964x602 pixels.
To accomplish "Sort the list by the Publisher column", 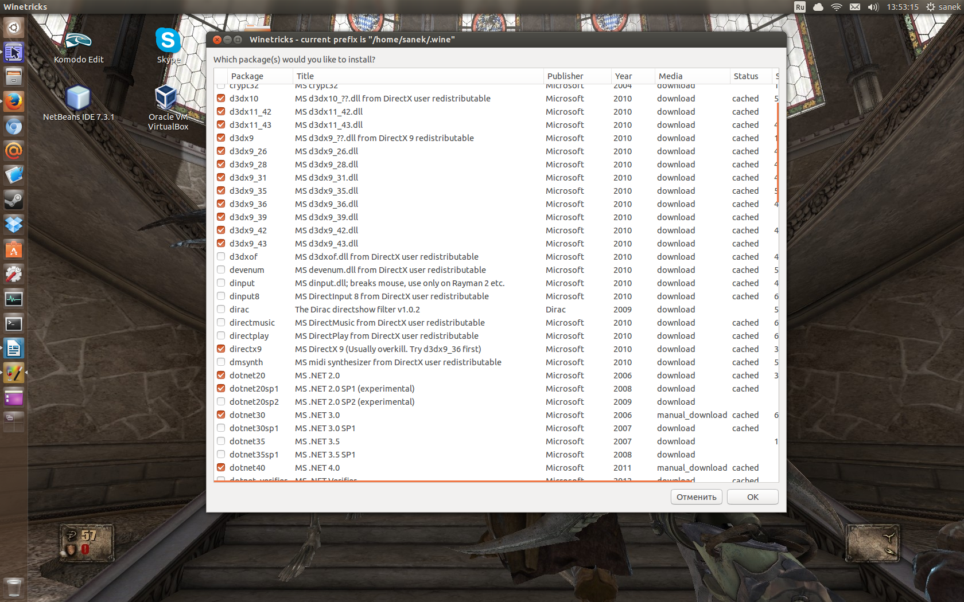I will coord(577,76).
